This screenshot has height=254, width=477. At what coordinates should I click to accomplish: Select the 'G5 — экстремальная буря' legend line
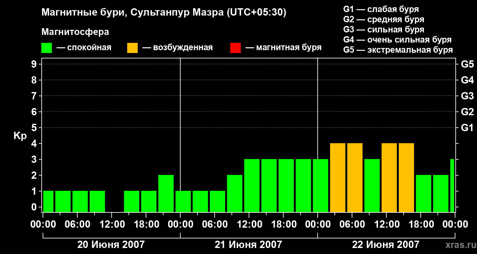pos(398,50)
